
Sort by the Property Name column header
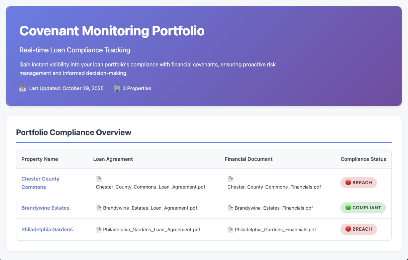(x=40, y=159)
